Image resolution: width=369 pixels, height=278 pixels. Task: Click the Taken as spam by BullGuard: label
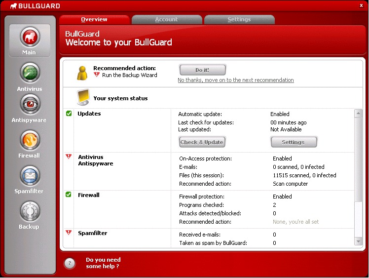[x=213, y=243]
